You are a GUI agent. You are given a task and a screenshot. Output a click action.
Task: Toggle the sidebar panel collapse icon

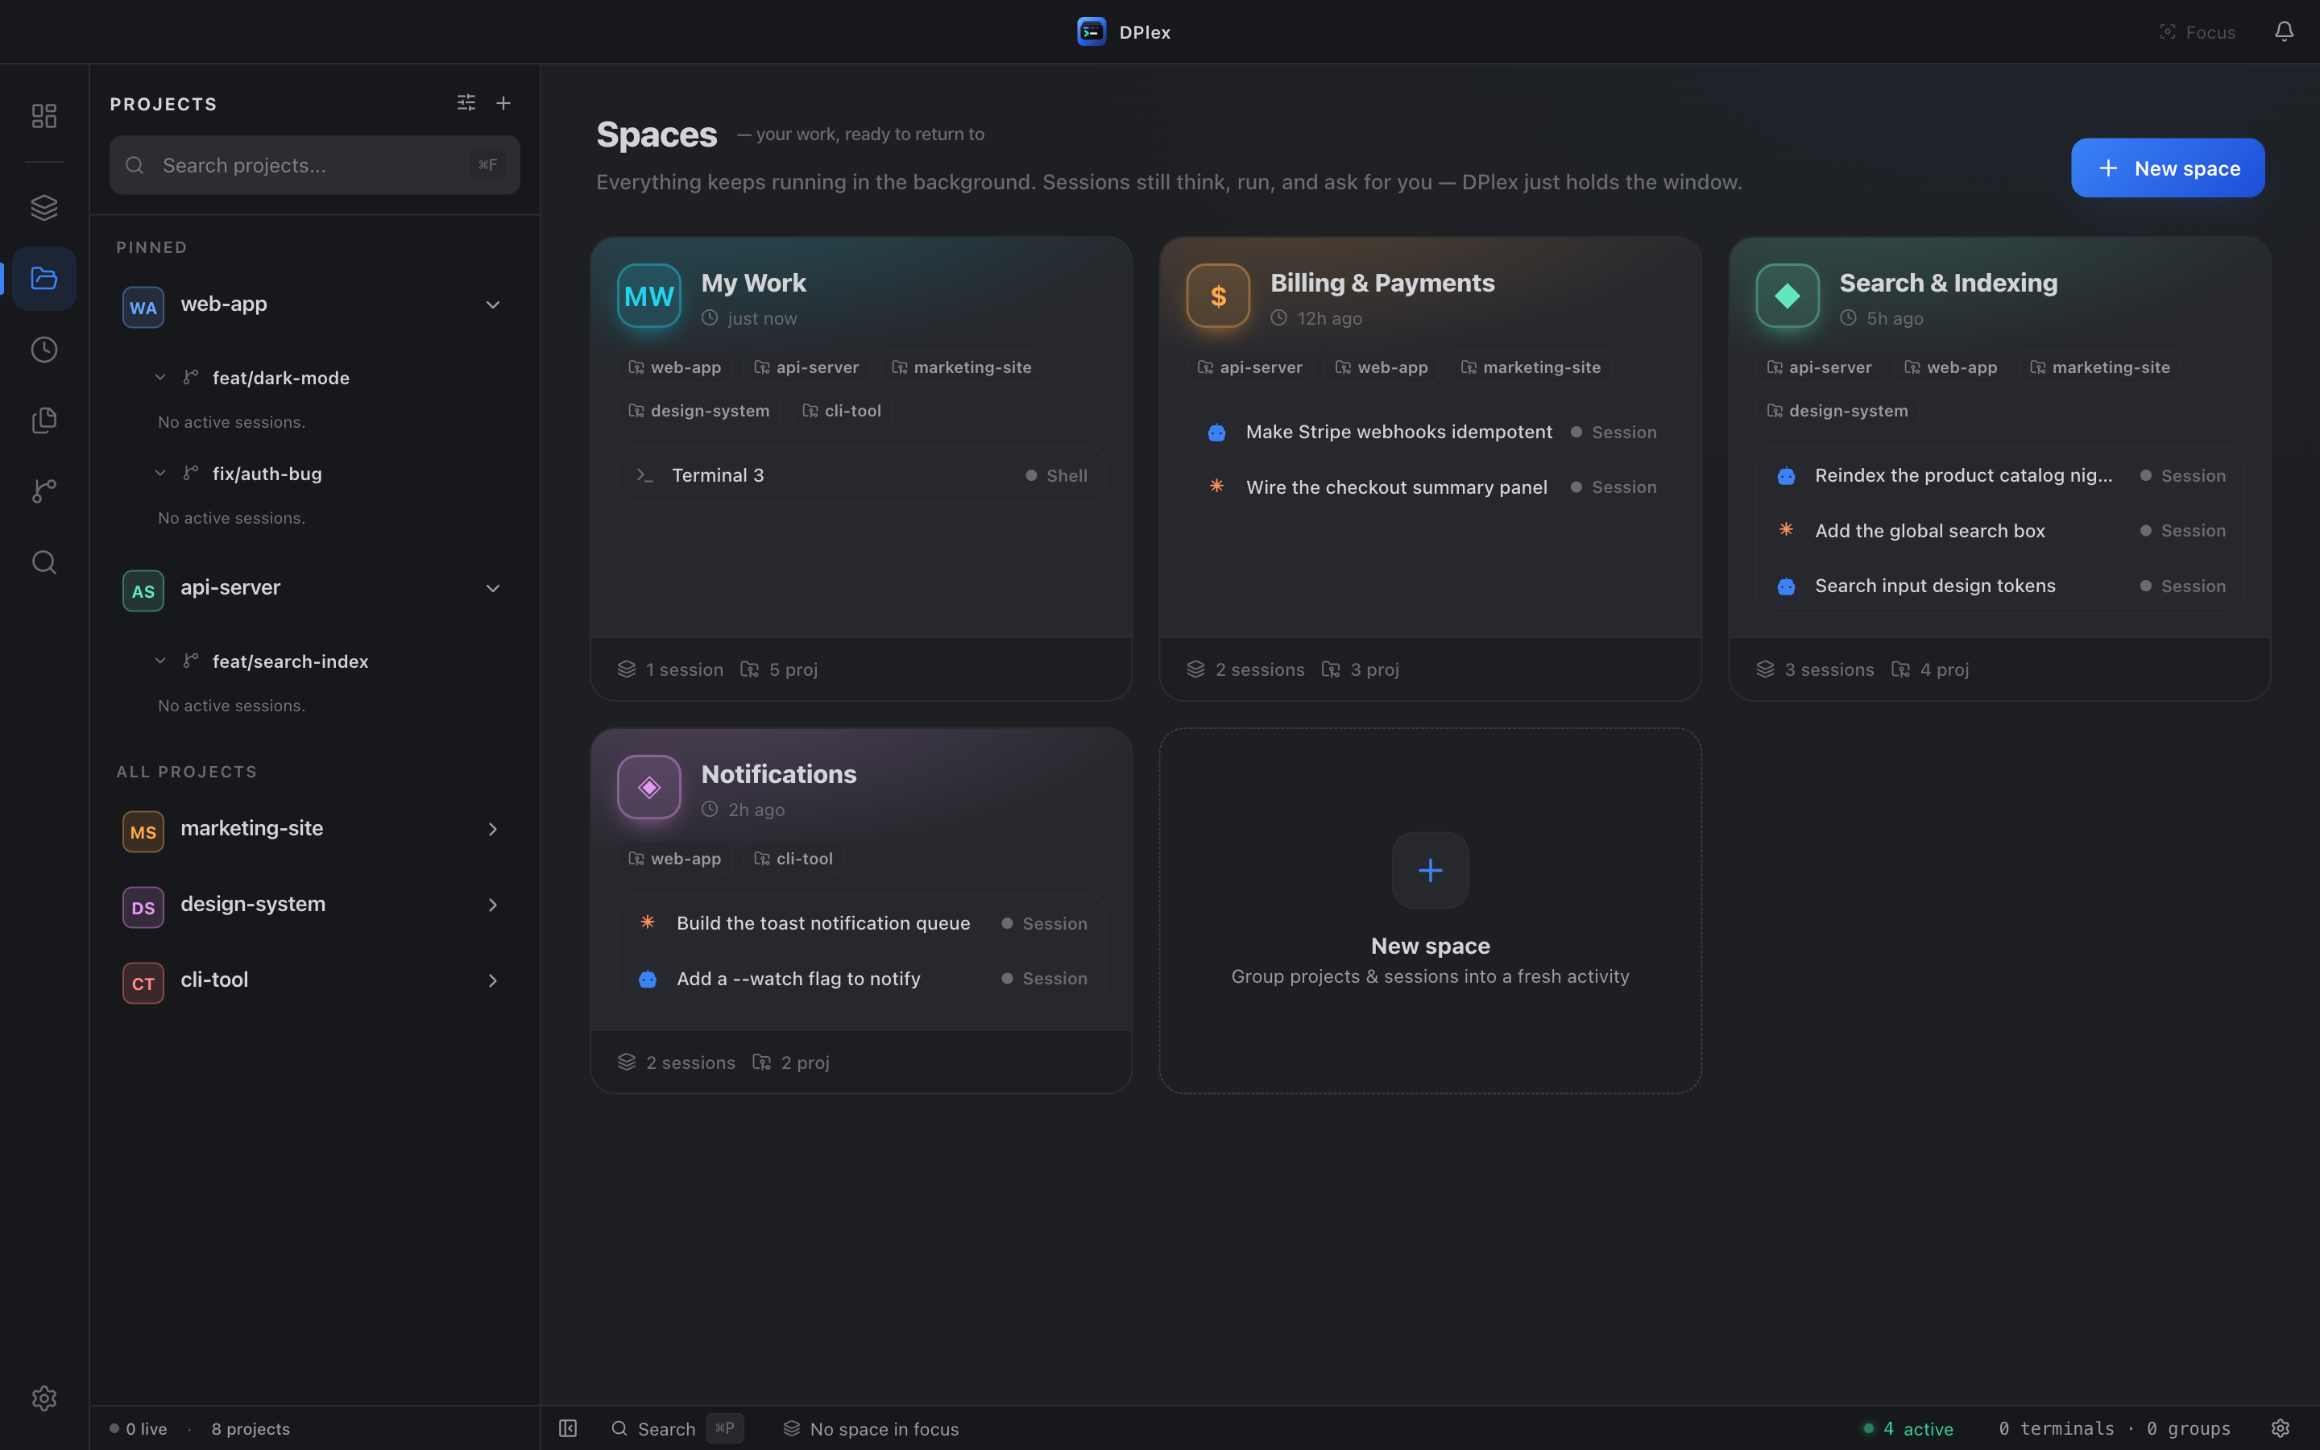[568, 1428]
